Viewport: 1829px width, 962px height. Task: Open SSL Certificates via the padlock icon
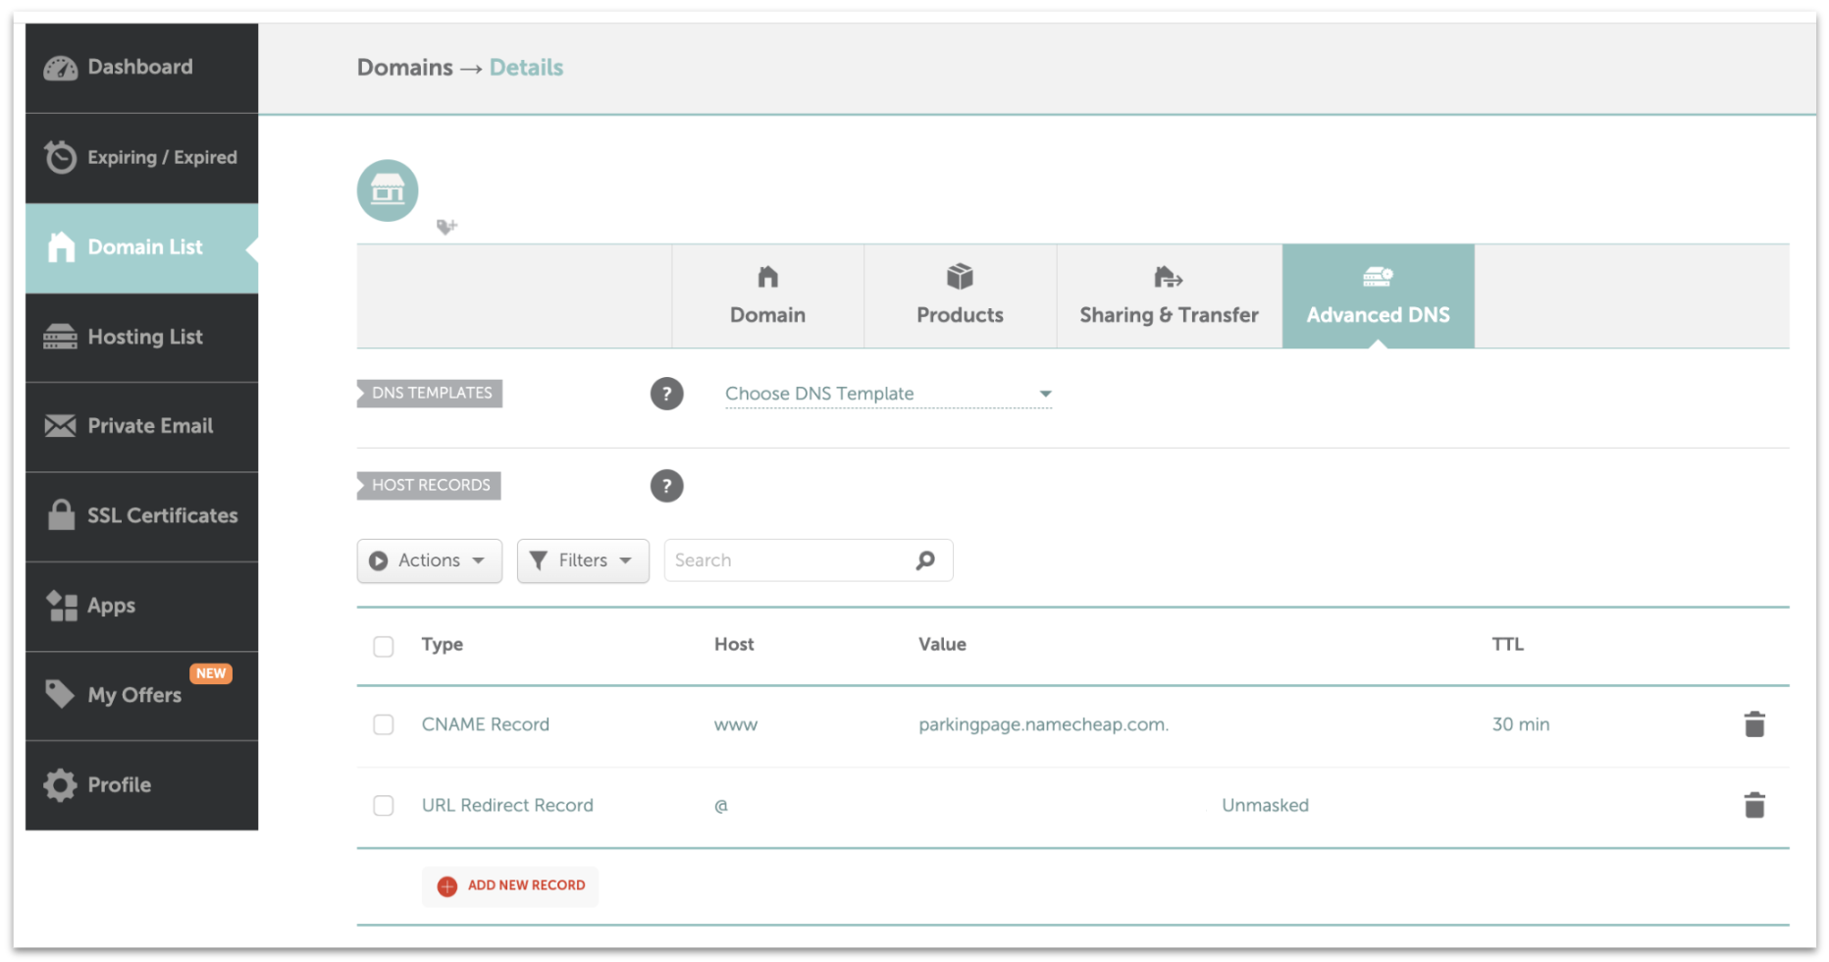pos(61,515)
